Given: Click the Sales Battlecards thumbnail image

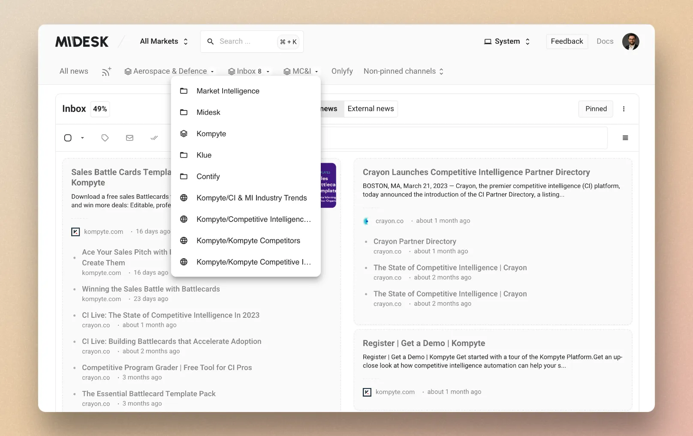Looking at the screenshot, I should 328,185.
